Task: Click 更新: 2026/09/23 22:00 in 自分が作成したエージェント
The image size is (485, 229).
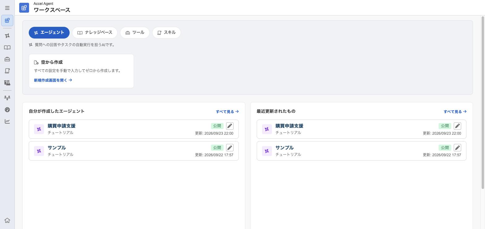Action: coord(214,133)
